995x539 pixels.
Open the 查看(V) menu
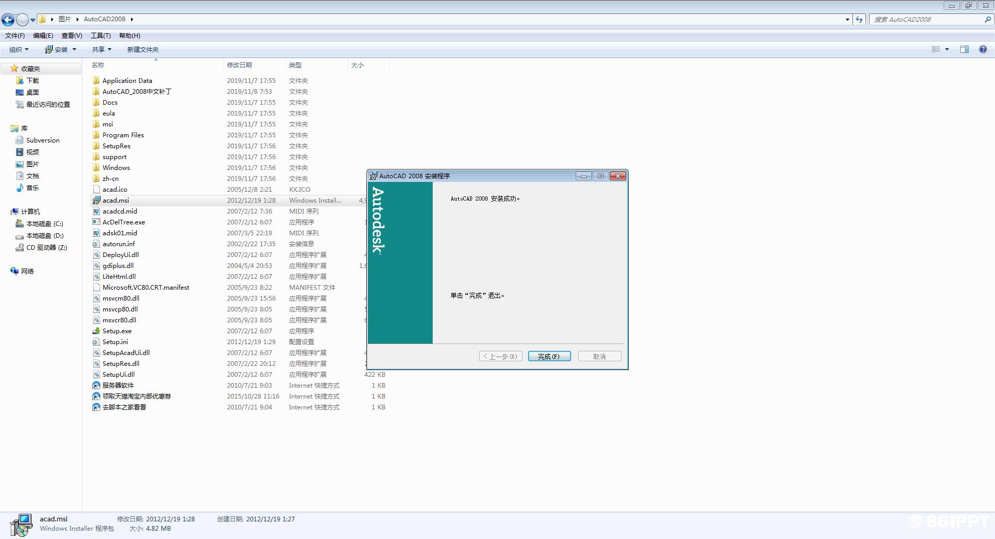[x=72, y=36]
